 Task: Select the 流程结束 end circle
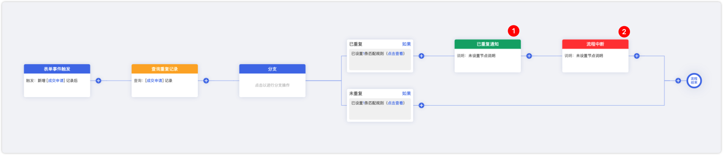[x=694, y=81]
